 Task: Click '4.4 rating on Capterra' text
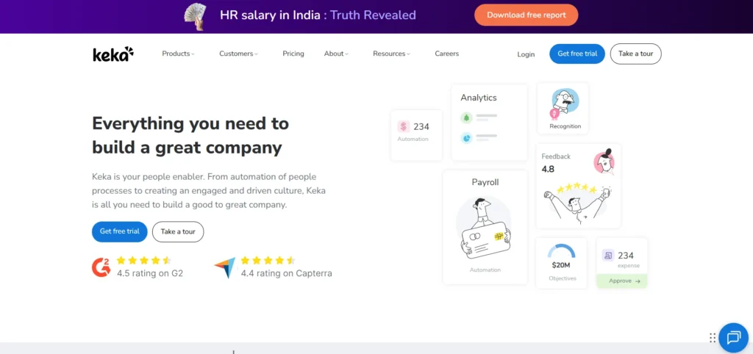286,273
